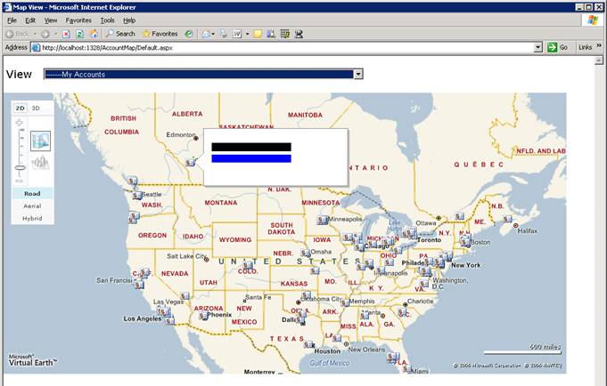This screenshot has width=607, height=386.
Task: Click the vertical scrollbar up arrow
Action: pos(598,60)
